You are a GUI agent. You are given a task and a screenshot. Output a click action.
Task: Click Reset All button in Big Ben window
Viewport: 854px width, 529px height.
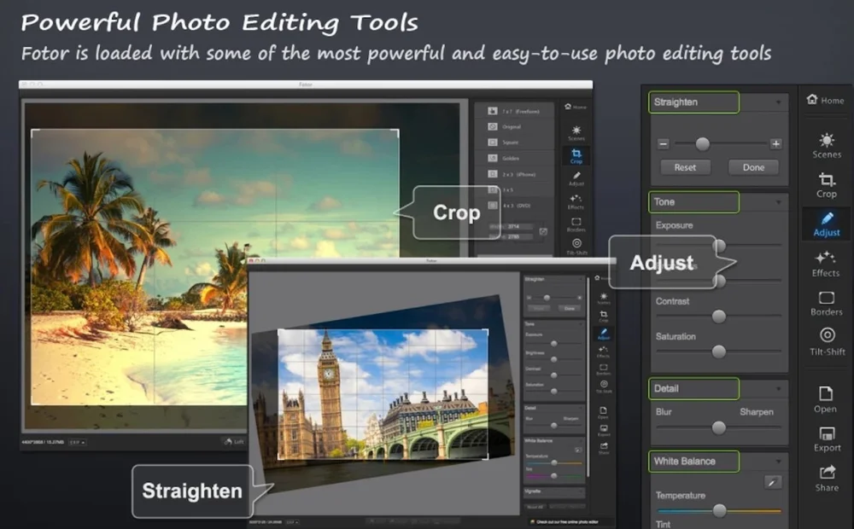click(535, 507)
